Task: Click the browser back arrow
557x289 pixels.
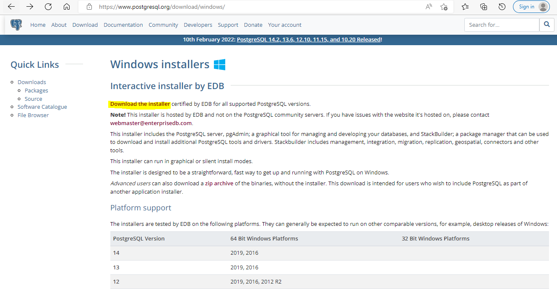Action: click(x=11, y=7)
